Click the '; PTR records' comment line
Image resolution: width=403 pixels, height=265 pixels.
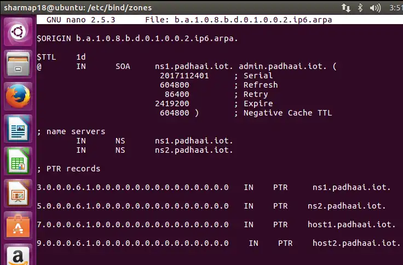coord(68,168)
